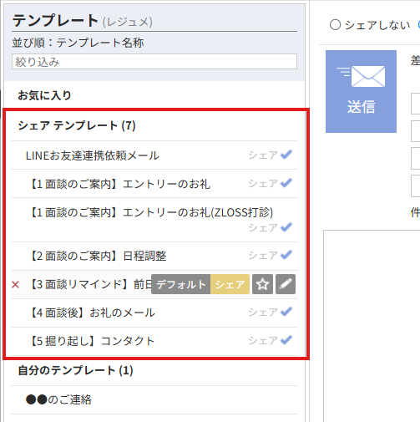Expand the お気に入り section

(x=44, y=95)
